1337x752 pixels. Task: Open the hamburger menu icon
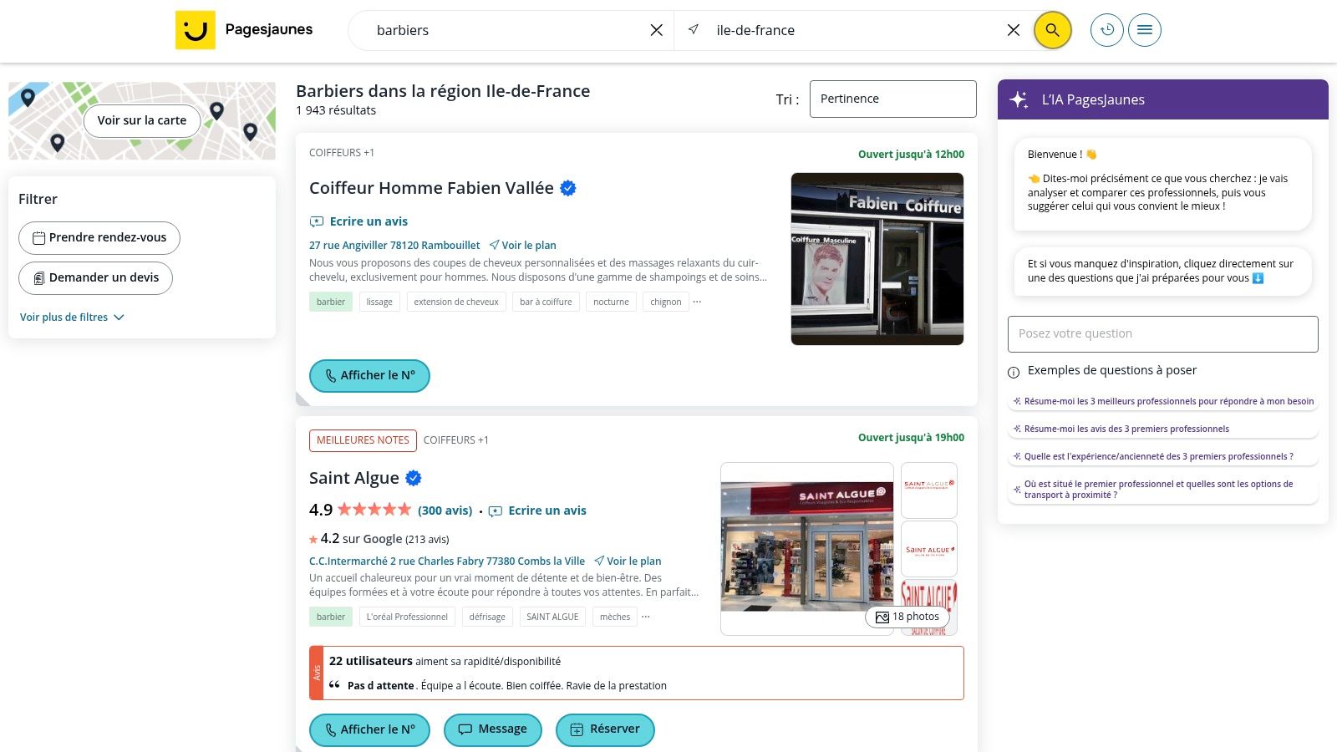click(x=1145, y=30)
